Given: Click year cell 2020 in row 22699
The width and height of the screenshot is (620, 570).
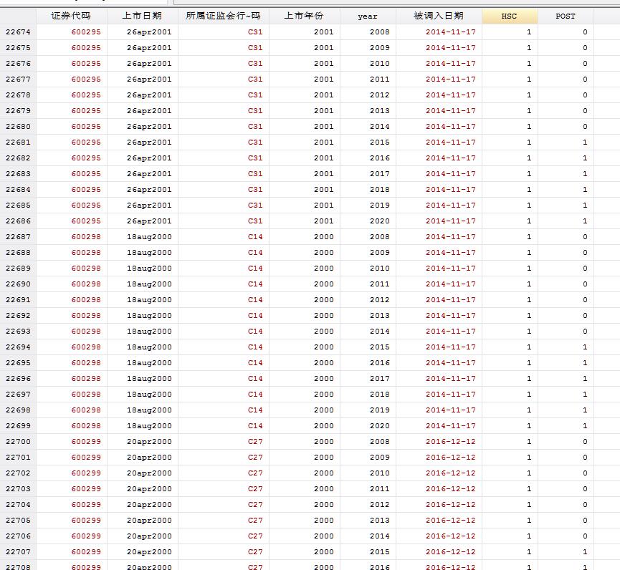Looking at the screenshot, I should 368,426.
